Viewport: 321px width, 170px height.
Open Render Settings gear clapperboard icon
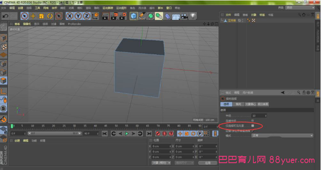123,16
